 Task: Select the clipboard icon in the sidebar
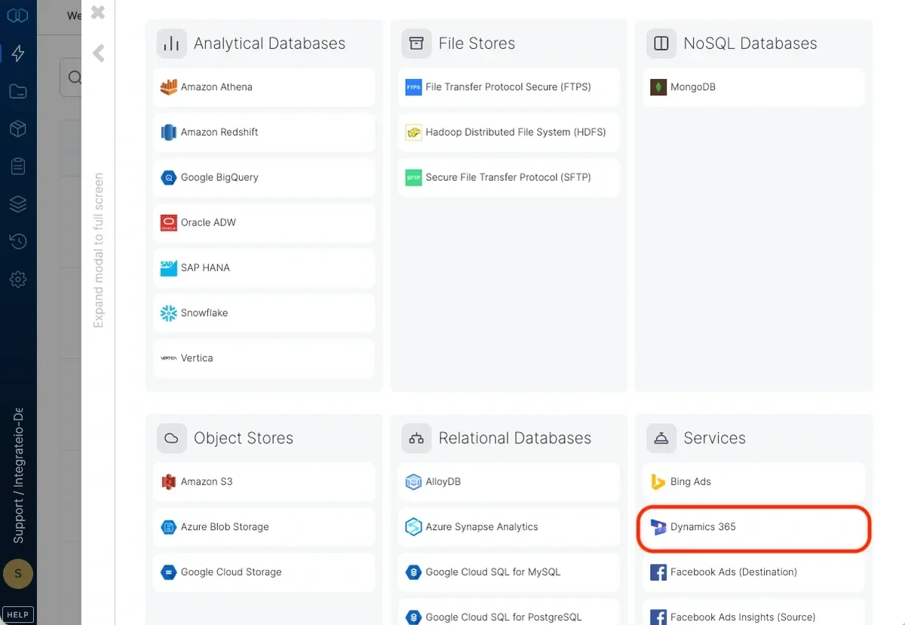point(17,166)
